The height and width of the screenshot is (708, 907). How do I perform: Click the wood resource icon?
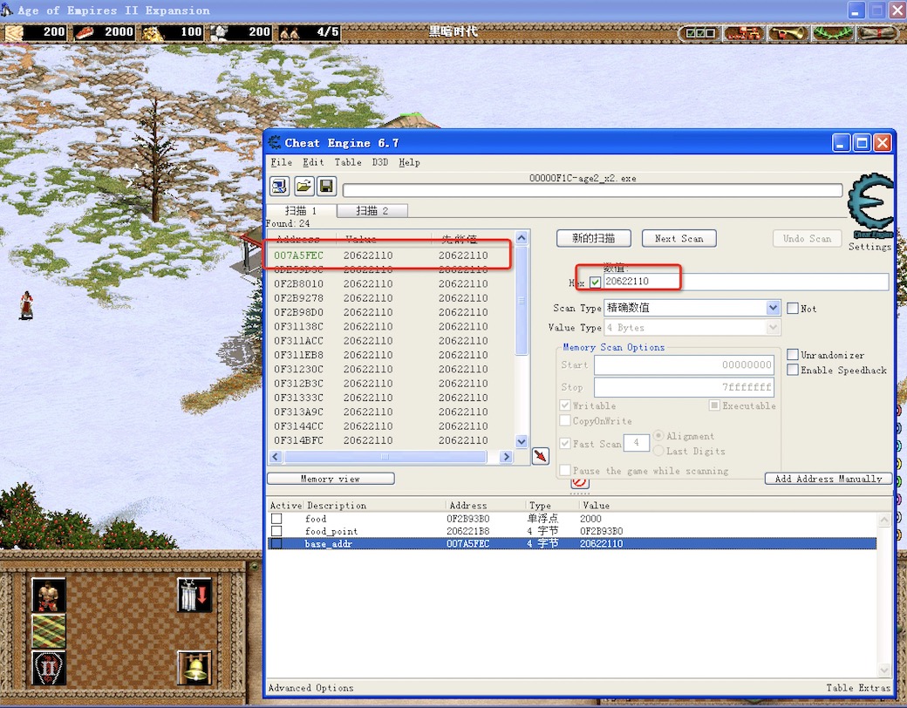15,32
